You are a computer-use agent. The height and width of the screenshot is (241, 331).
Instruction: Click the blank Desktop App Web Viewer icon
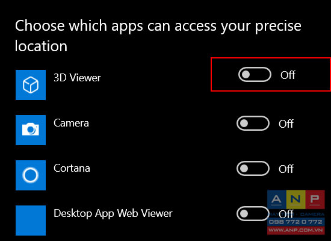31,221
